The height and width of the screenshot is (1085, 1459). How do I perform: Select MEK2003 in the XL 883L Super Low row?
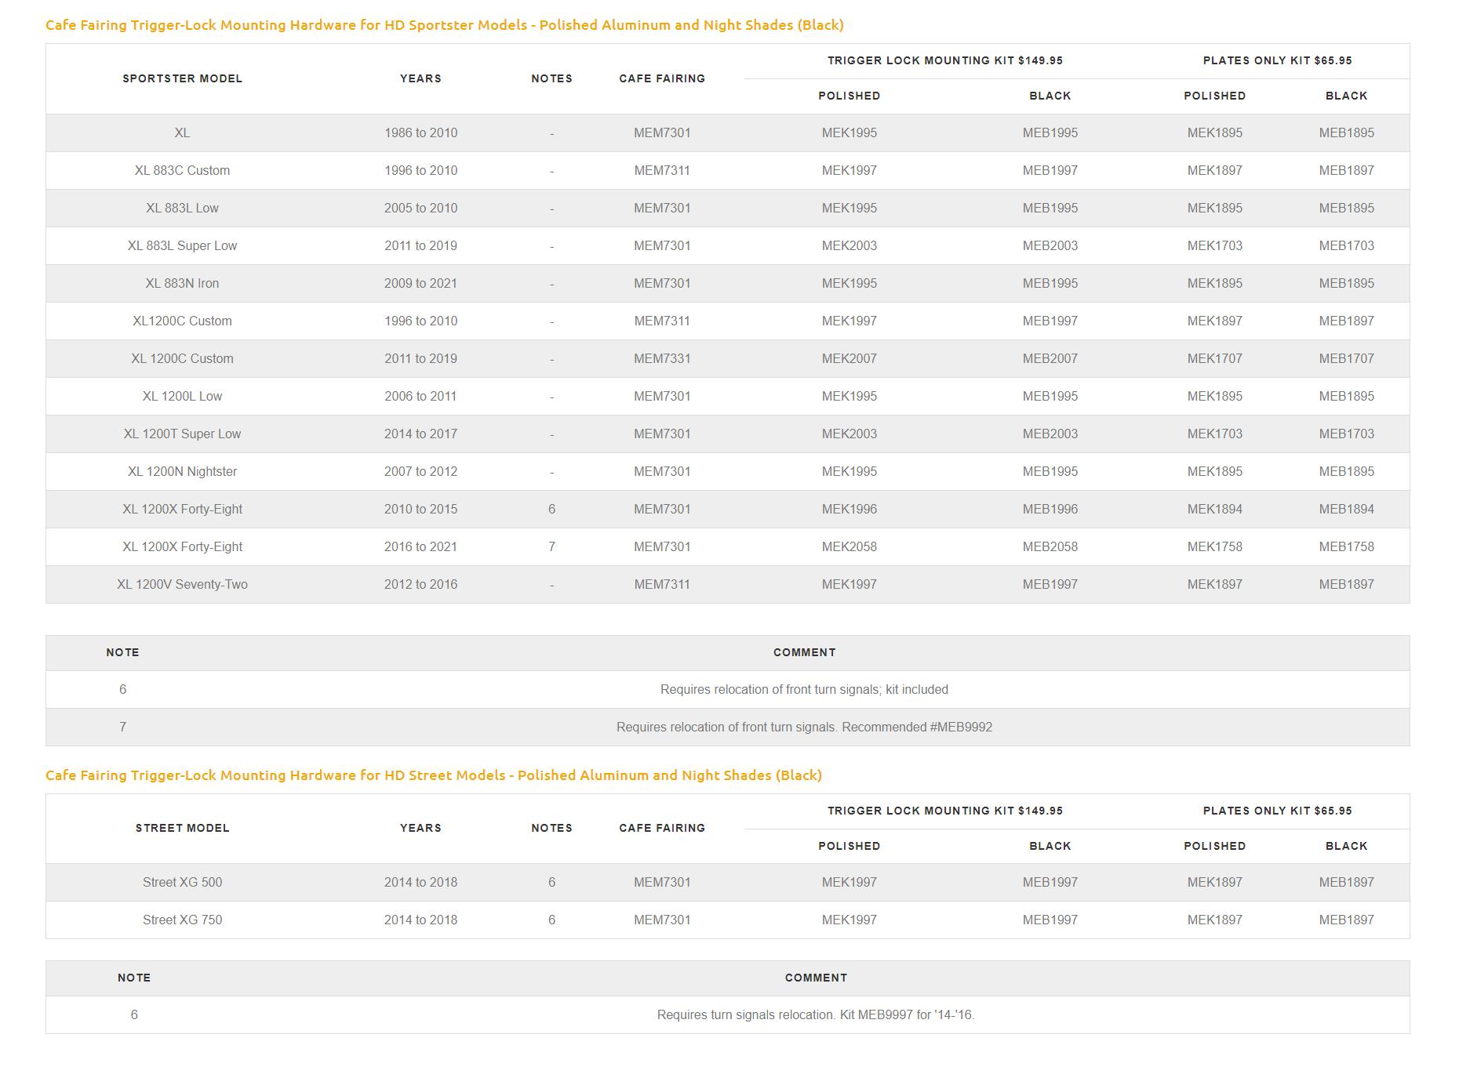coord(850,245)
